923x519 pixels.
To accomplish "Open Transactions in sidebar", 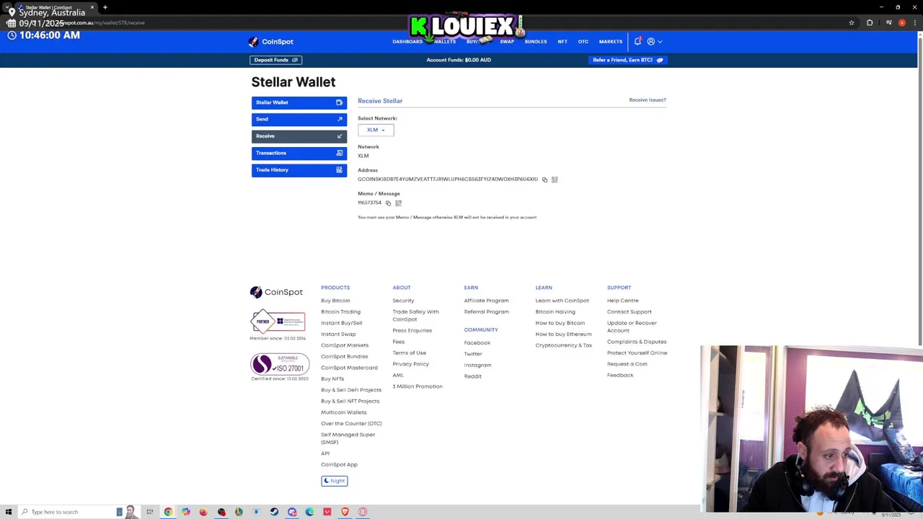I will click(x=299, y=153).
